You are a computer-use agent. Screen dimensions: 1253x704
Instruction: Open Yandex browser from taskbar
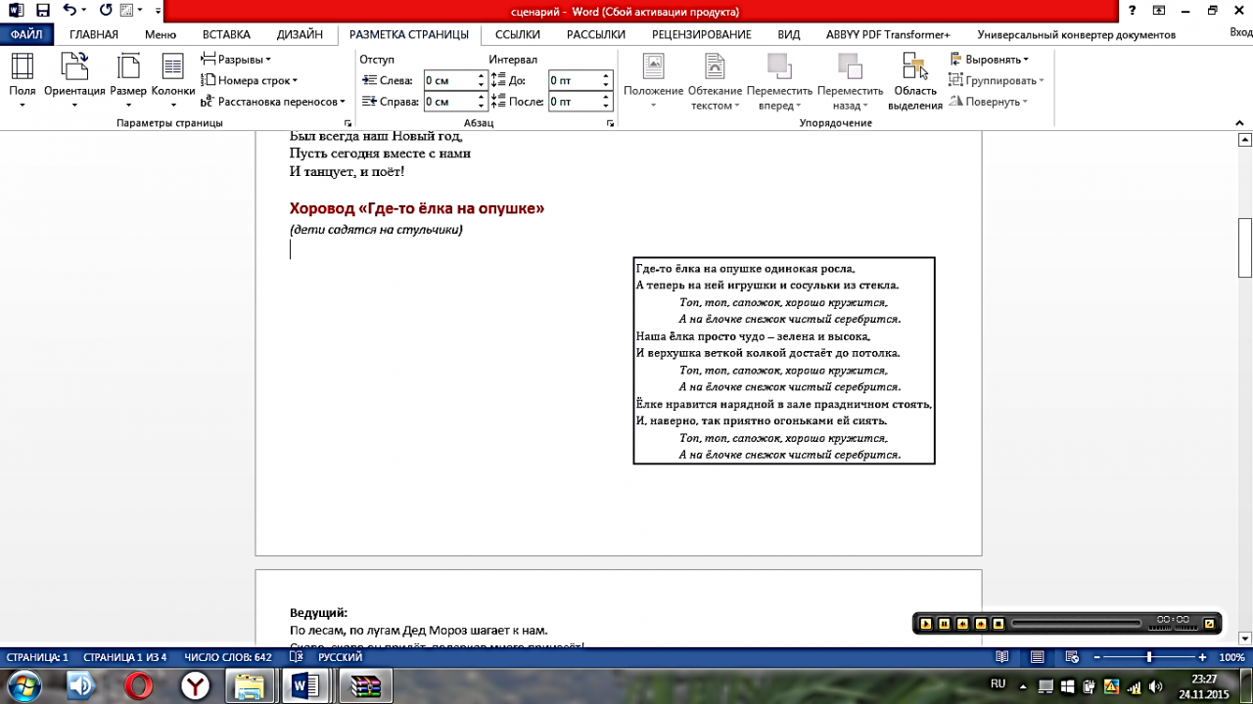(197, 686)
